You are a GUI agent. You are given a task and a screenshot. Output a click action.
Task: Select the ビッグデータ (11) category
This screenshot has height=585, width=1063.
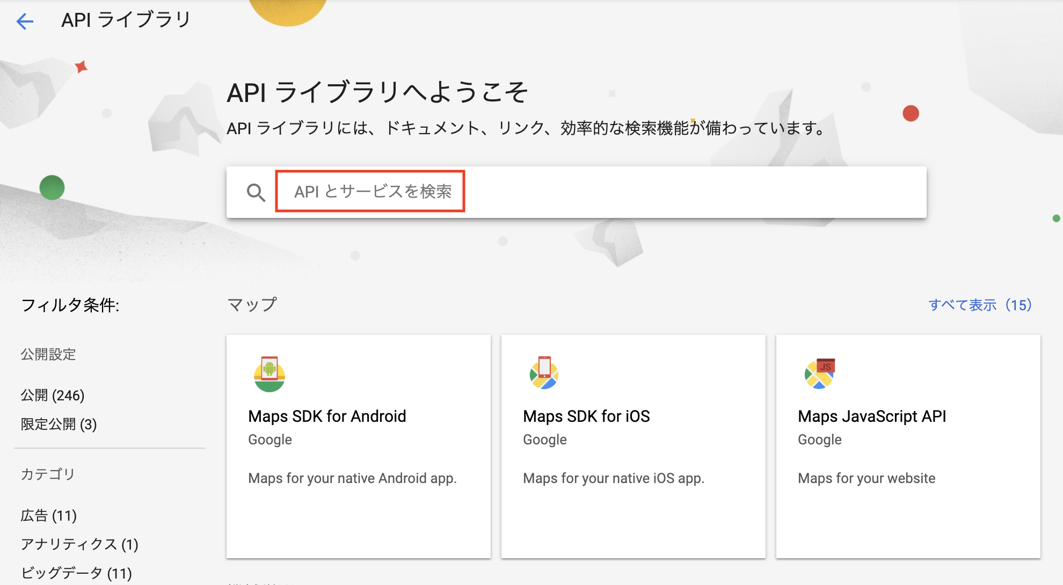(x=76, y=573)
